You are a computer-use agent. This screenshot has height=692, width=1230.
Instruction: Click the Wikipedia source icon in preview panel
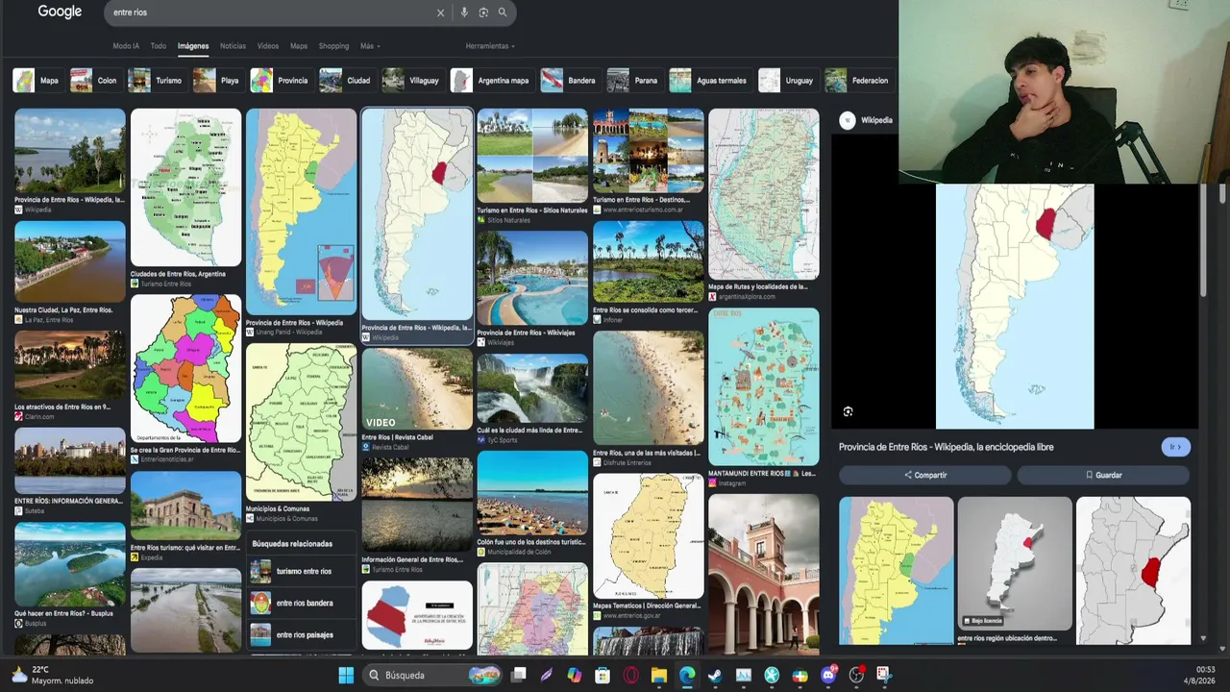(x=847, y=120)
